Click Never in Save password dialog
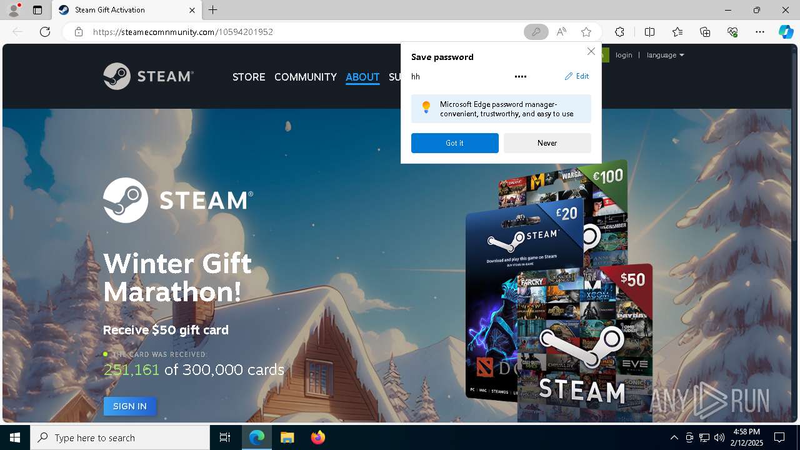The image size is (800, 450). coord(547,143)
